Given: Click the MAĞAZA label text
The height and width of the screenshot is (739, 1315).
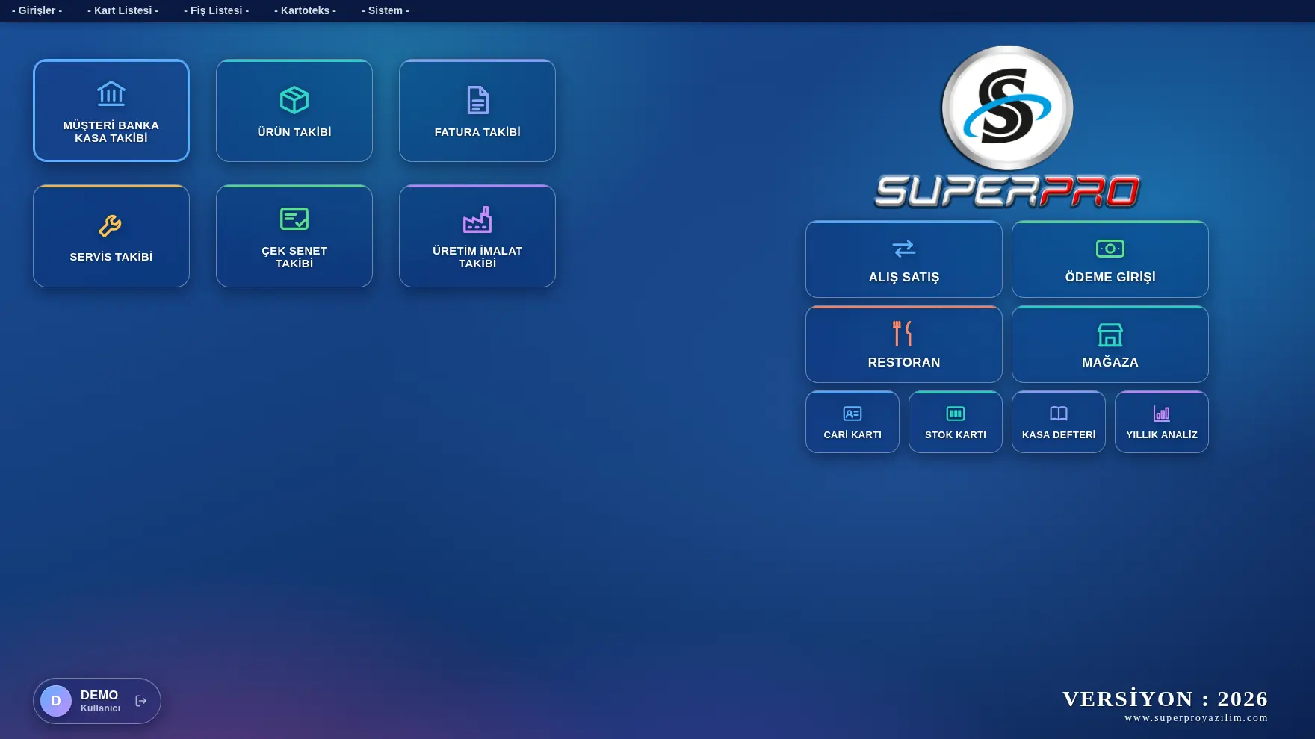Looking at the screenshot, I should pos(1110,362).
